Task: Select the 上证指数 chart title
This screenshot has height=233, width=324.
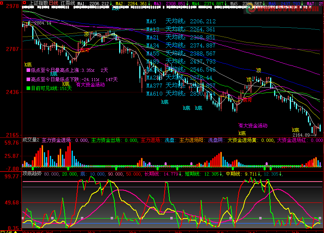Action: [x=38, y=3]
